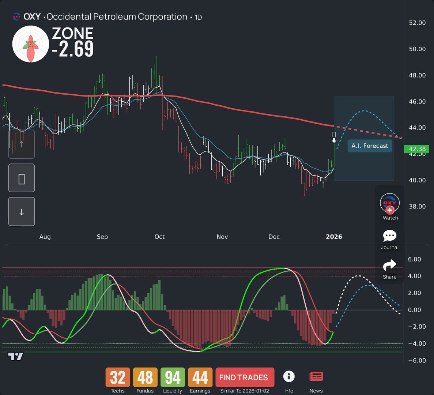
Task: Click the ZONE radar flower indicator
Action: click(x=31, y=44)
